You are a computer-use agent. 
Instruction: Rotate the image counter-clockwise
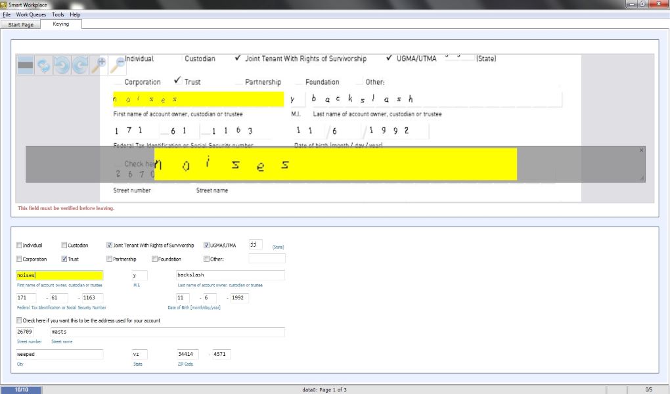62,65
